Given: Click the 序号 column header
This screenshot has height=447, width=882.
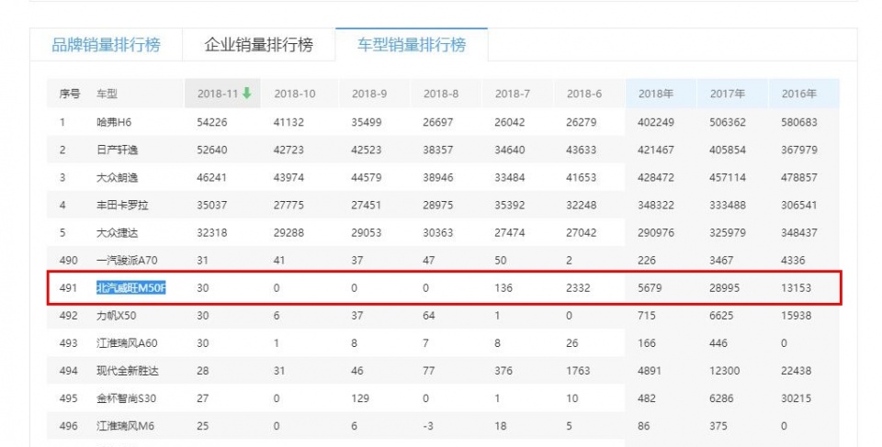Looking at the screenshot, I should click(70, 94).
